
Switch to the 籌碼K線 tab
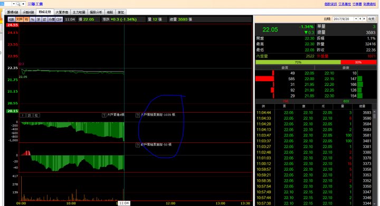[13, 12]
